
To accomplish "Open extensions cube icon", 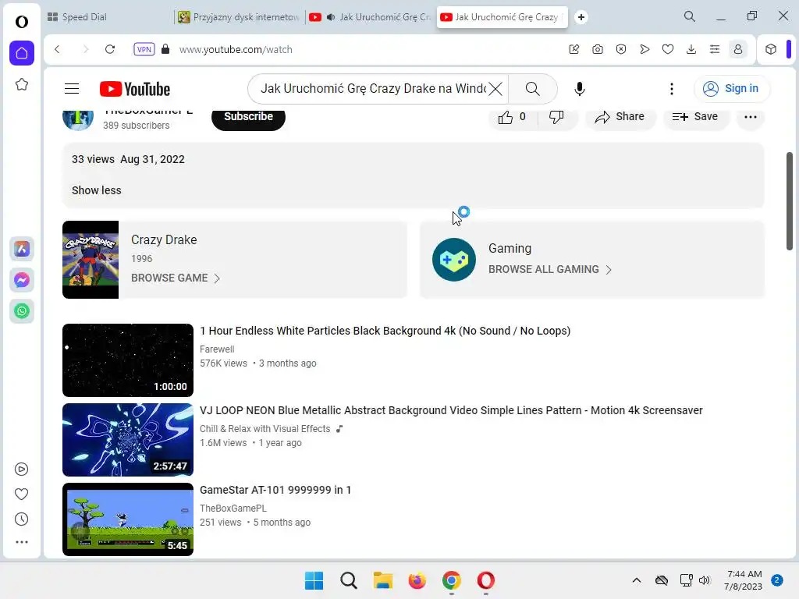I will [x=771, y=49].
